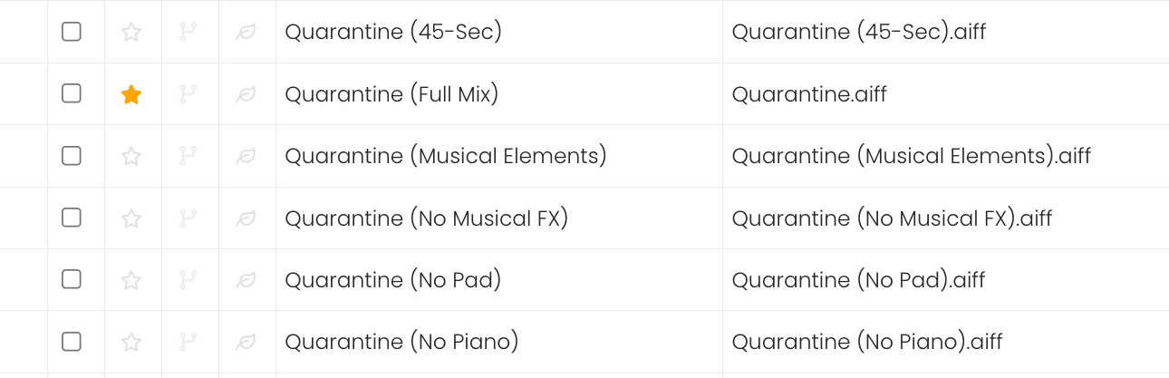Viewport: 1169px width, 378px height.
Task: Check the Quarantine (45-Sec) checkbox
Action: pyautogui.click(x=72, y=32)
